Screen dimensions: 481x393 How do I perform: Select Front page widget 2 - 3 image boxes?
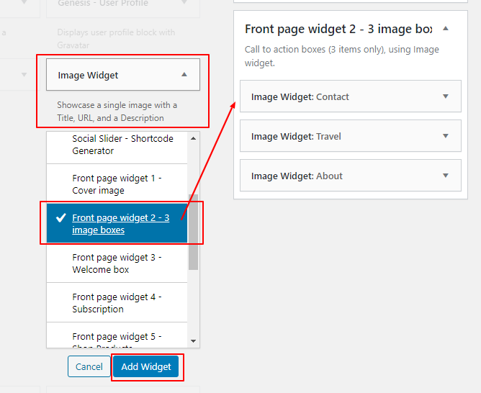pos(117,223)
